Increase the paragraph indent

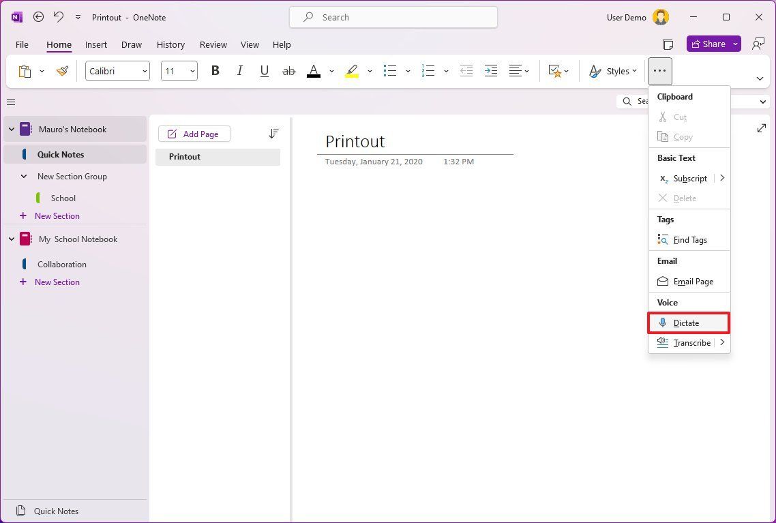[491, 70]
